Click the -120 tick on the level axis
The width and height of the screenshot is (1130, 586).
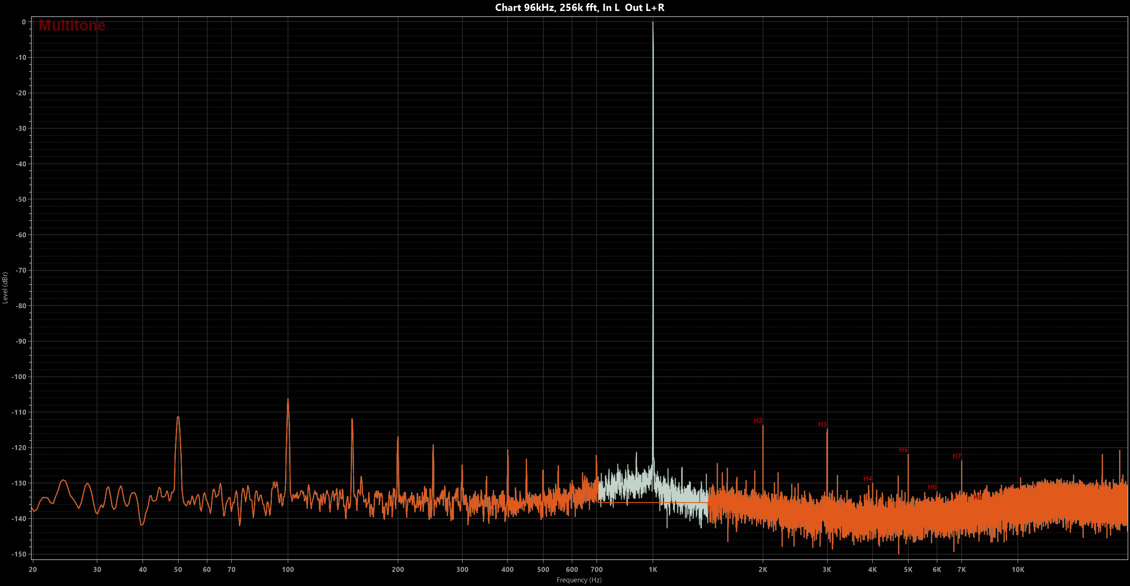[19, 448]
